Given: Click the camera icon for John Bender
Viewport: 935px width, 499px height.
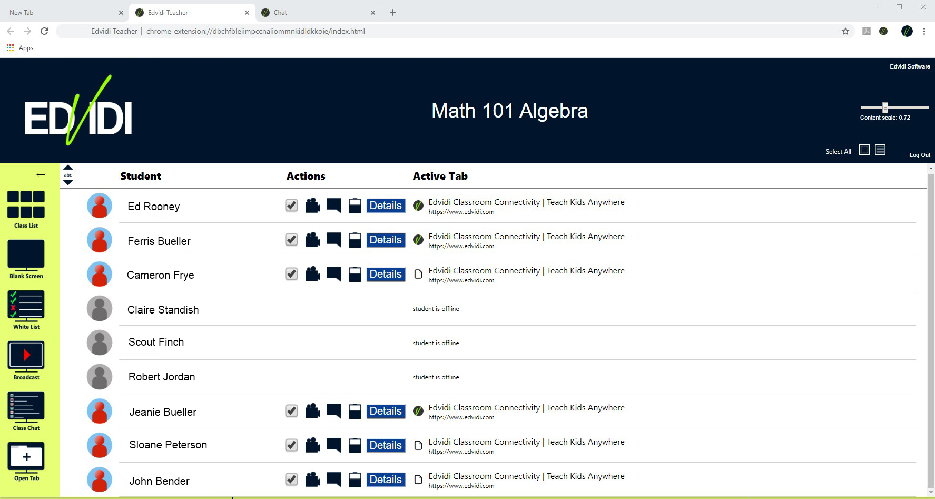Looking at the screenshot, I should point(313,480).
